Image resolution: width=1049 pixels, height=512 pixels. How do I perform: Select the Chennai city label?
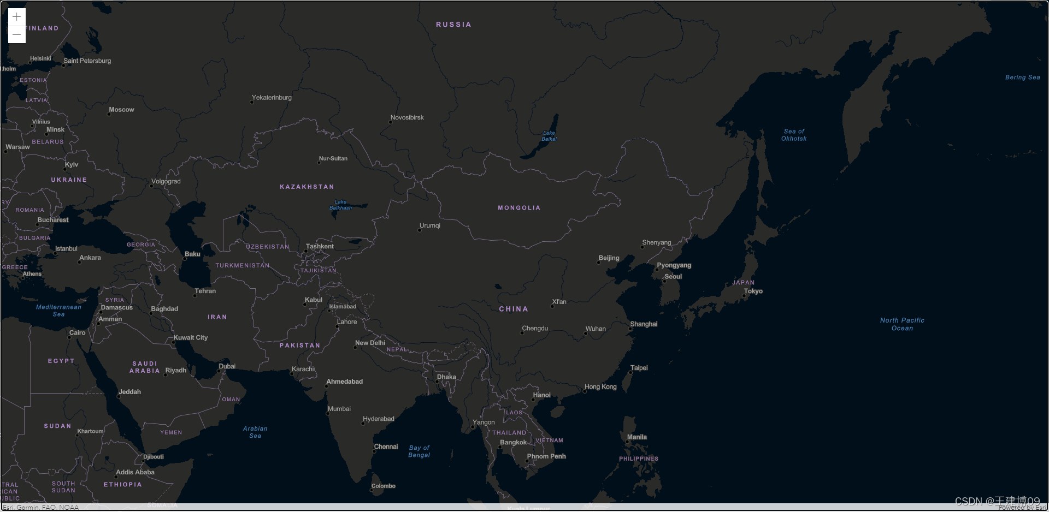[386, 447]
